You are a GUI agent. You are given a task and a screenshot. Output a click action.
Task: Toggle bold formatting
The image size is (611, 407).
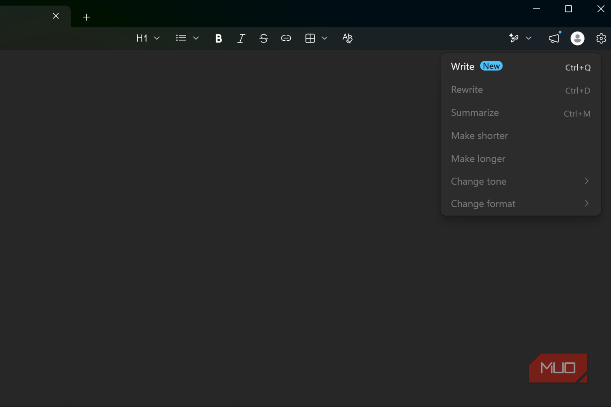tap(218, 38)
